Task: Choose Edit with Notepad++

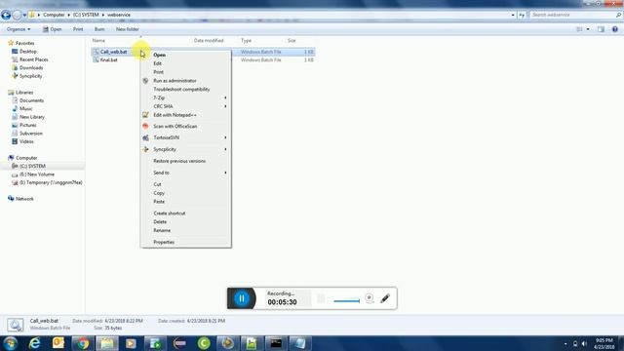Action: pos(186,115)
